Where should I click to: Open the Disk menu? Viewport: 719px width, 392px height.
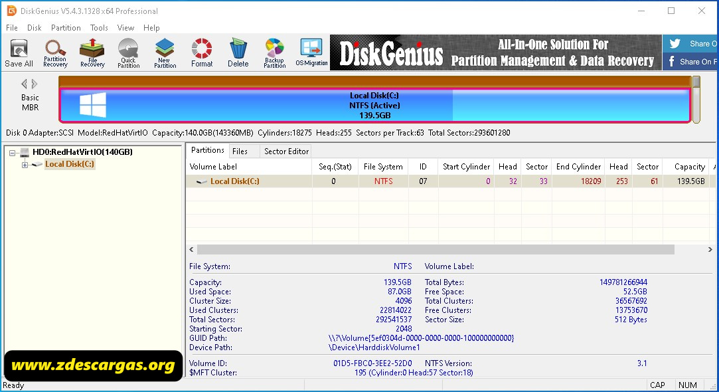pos(35,27)
